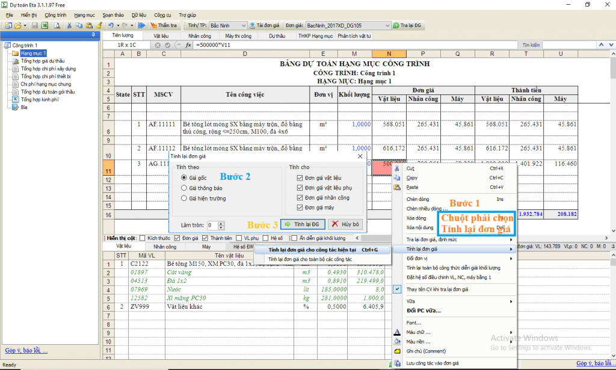Choose Tính lại đơn giá cho công tác hiện tại
Viewport: 616px width, 370px height.
coord(313,249)
